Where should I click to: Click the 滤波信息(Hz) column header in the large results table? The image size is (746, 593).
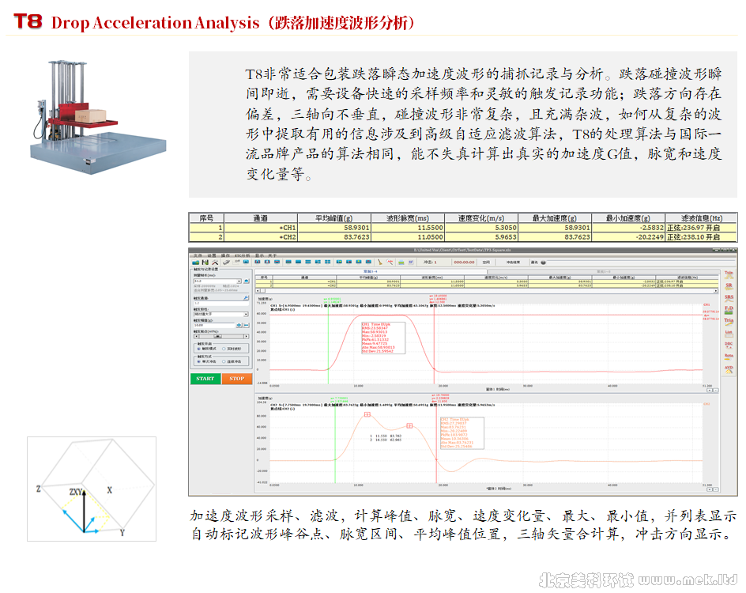coord(702,218)
